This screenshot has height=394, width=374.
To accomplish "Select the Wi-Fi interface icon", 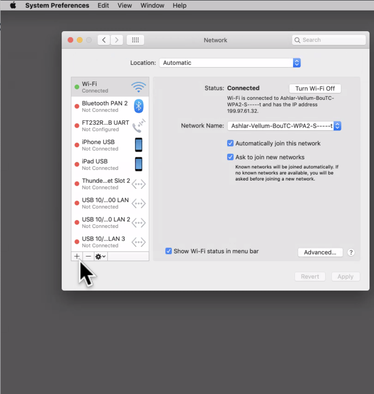I will tap(138, 86).
